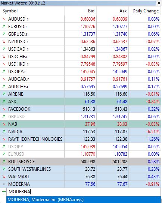Click WALMART ask price 76.44
The image size is (162, 203).
click(x=122, y=177)
